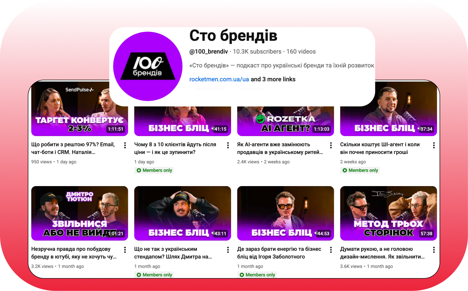
Task: Open options menu for 'Думати рукою' video
Action: pyautogui.click(x=434, y=250)
